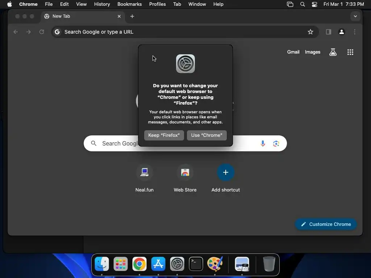Open the Trash in the Dock
Viewport: 371px width, 278px height.
[269, 264]
